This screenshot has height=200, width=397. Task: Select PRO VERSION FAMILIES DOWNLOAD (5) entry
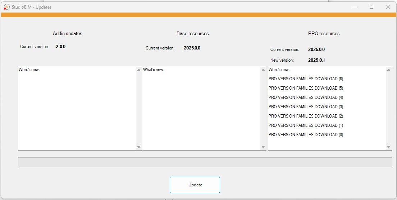[306, 88]
